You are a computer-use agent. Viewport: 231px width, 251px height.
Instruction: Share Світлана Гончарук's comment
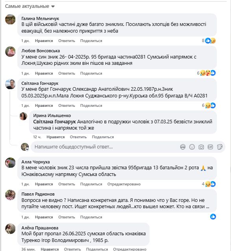[x=91, y=106]
